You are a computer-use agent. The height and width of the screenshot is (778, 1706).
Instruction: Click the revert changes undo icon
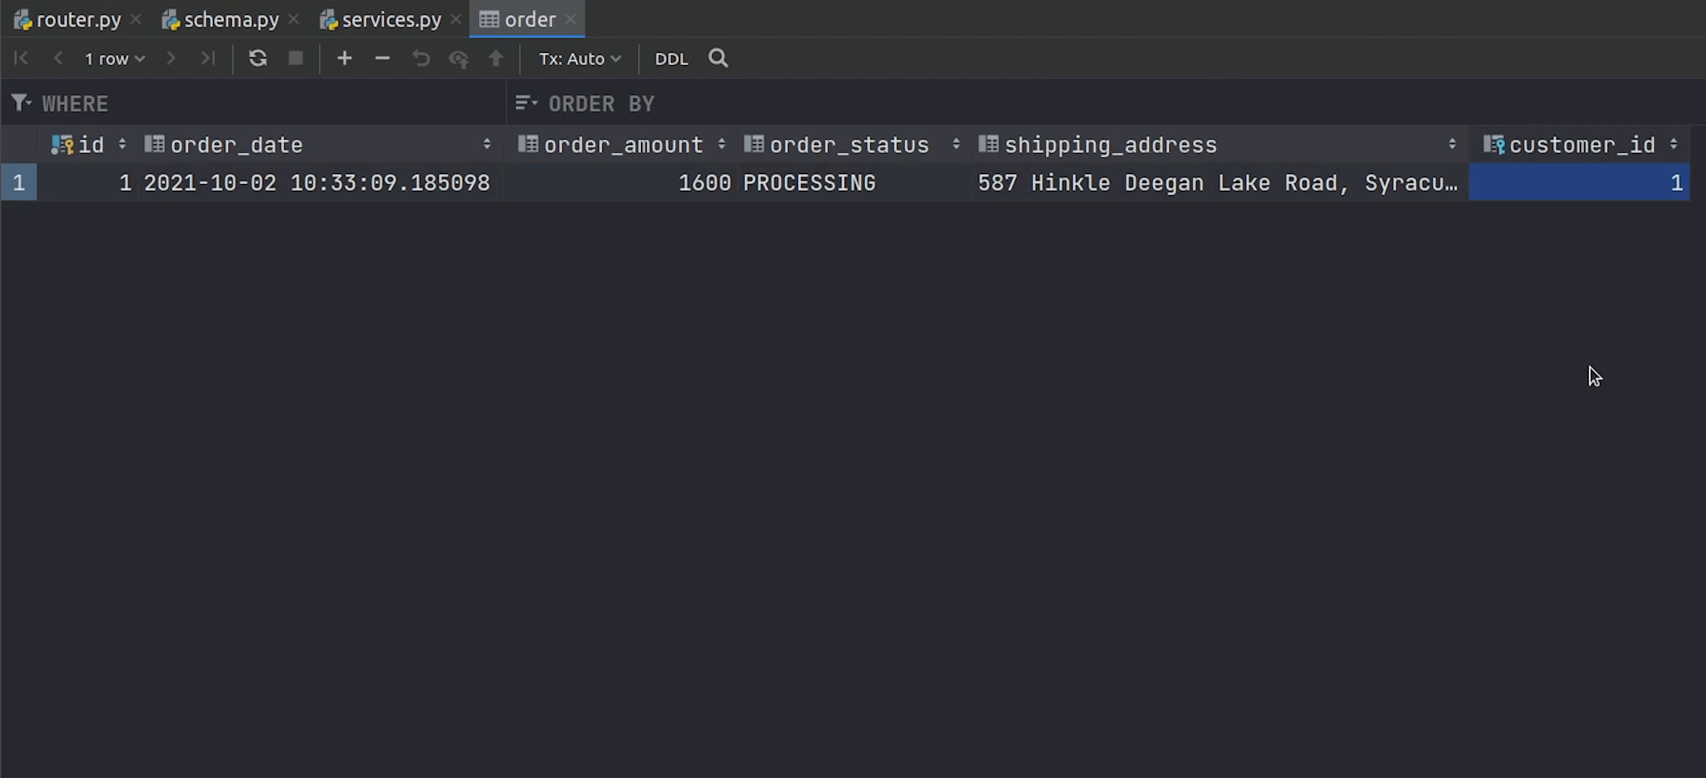coord(420,58)
